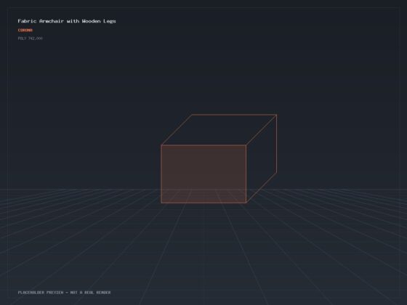Click the word Armchair in the title
The height and width of the screenshot is (305, 407).
52,21
